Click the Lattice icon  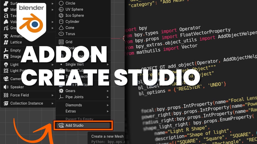pos(6,42)
